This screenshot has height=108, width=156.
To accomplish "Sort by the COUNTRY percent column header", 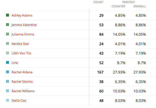I will click(x=119, y=6).
